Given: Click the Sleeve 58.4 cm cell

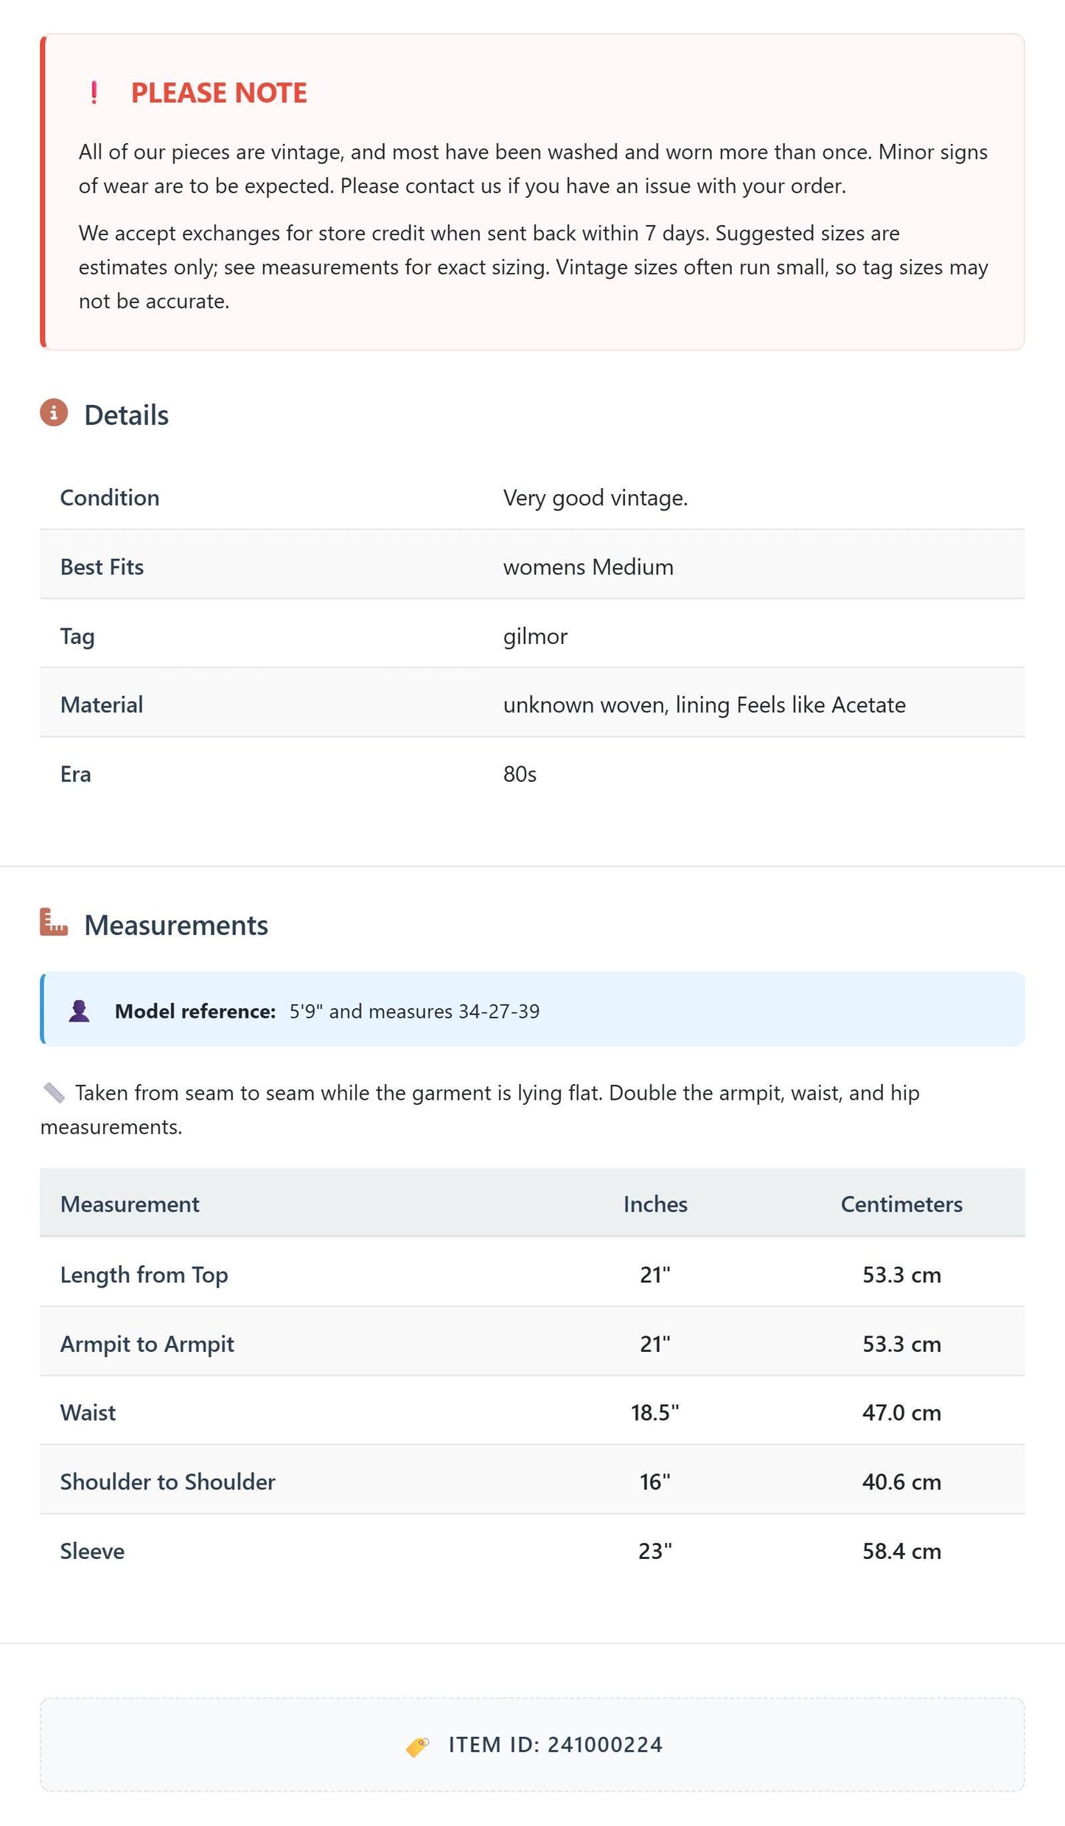Looking at the screenshot, I should [901, 1552].
